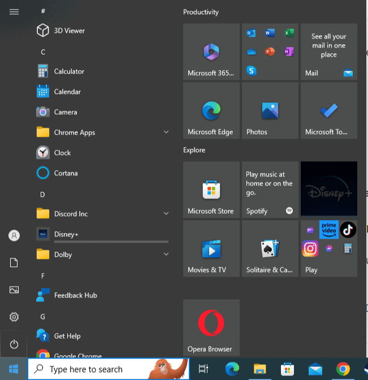Open PowerPoint in the Office tile group

270,51
